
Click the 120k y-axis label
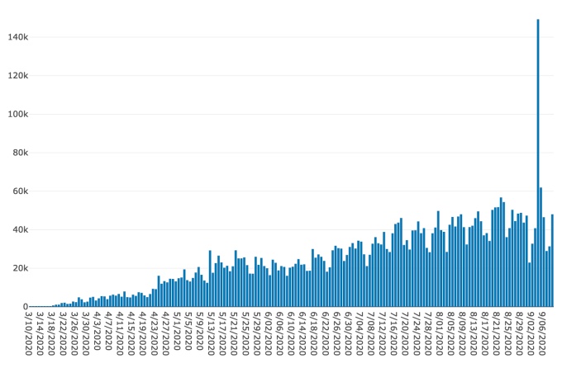(x=18, y=76)
